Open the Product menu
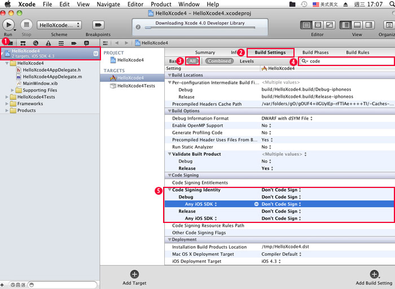The image size is (395, 289). (161, 5)
